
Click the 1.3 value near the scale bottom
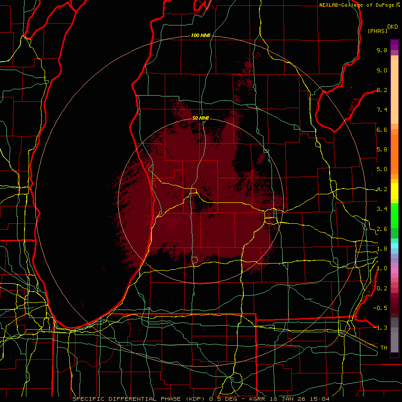click(382, 328)
